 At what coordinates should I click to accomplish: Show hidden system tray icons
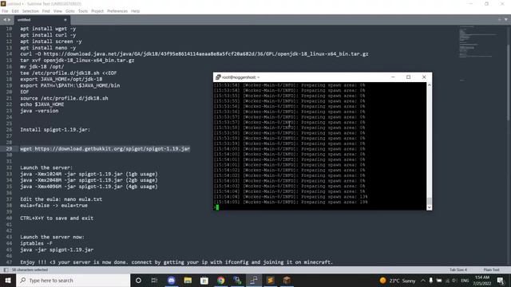pos(422,280)
